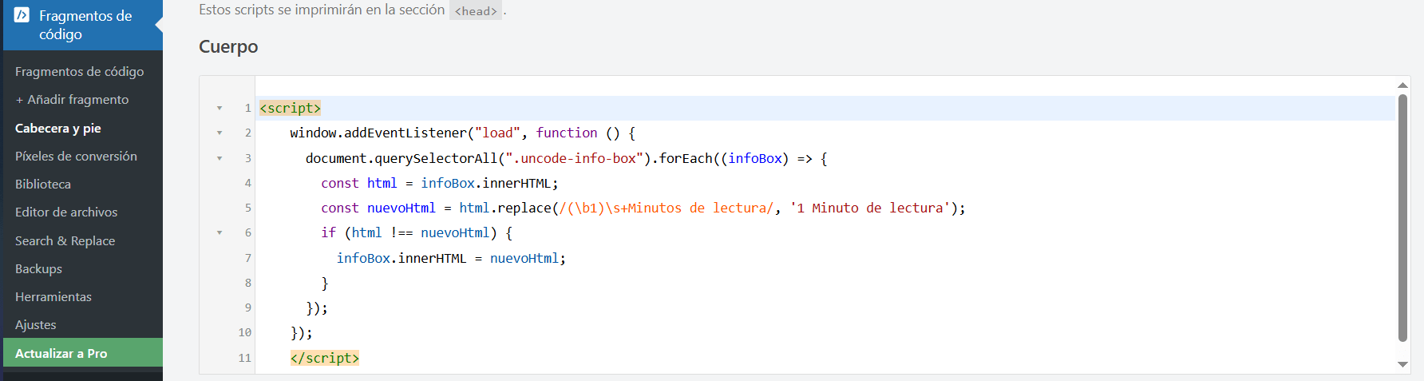Click the editor scrollbar down arrow
This screenshot has width=1424, height=381.
coord(1402,364)
